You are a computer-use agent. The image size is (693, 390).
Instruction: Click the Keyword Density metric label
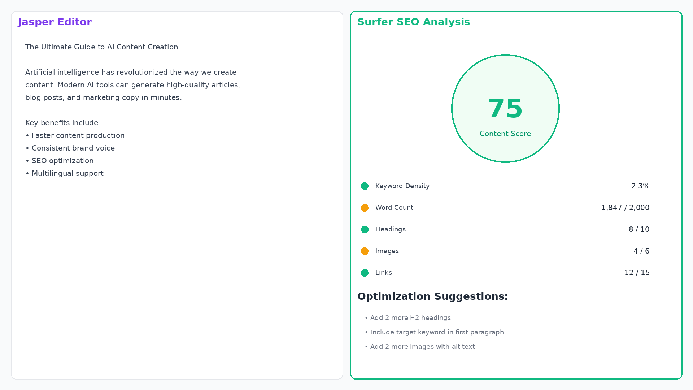[x=402, y=186]
